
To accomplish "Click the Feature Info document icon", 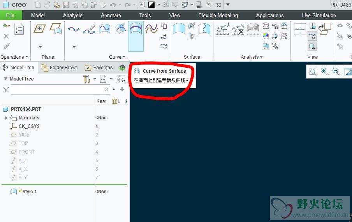I will point(19,29).
